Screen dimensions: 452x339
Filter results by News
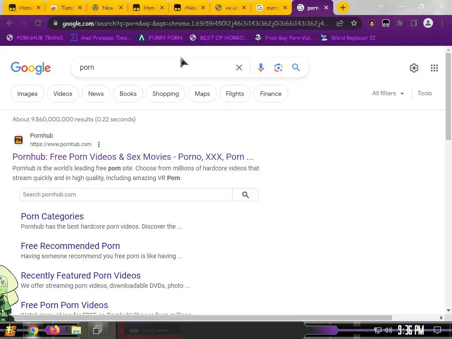[x=96, y=94]
